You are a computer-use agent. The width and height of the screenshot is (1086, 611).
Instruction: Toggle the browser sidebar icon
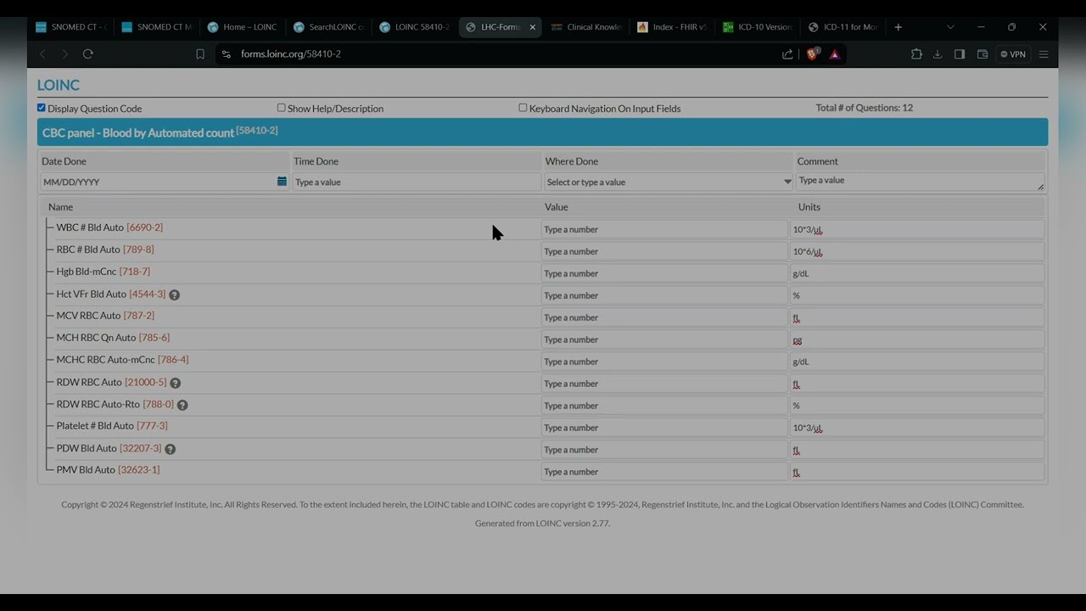coord(960,53)
